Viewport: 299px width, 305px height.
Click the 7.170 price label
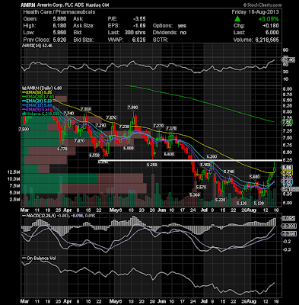172,128
